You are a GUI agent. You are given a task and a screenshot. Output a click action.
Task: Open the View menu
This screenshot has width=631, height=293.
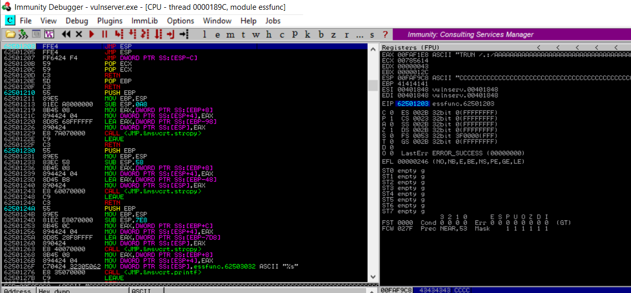[x=48, y=21]
